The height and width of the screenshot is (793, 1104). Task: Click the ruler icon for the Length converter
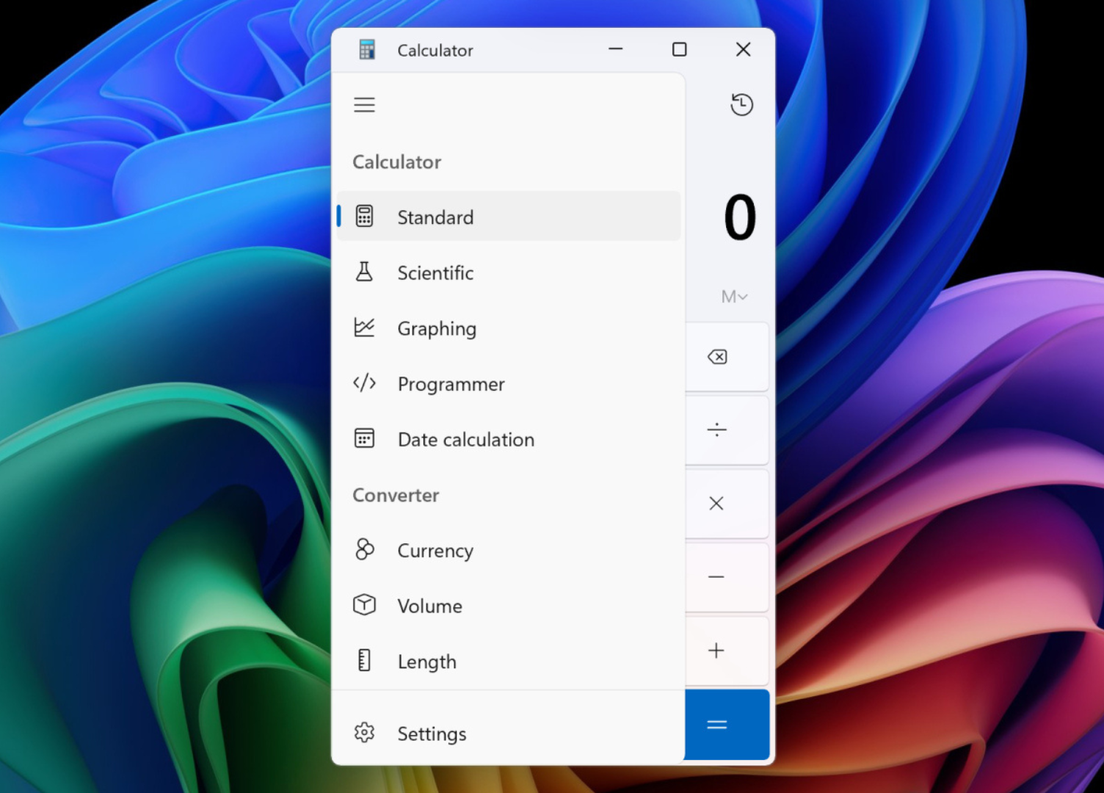[x=364, y=661]
